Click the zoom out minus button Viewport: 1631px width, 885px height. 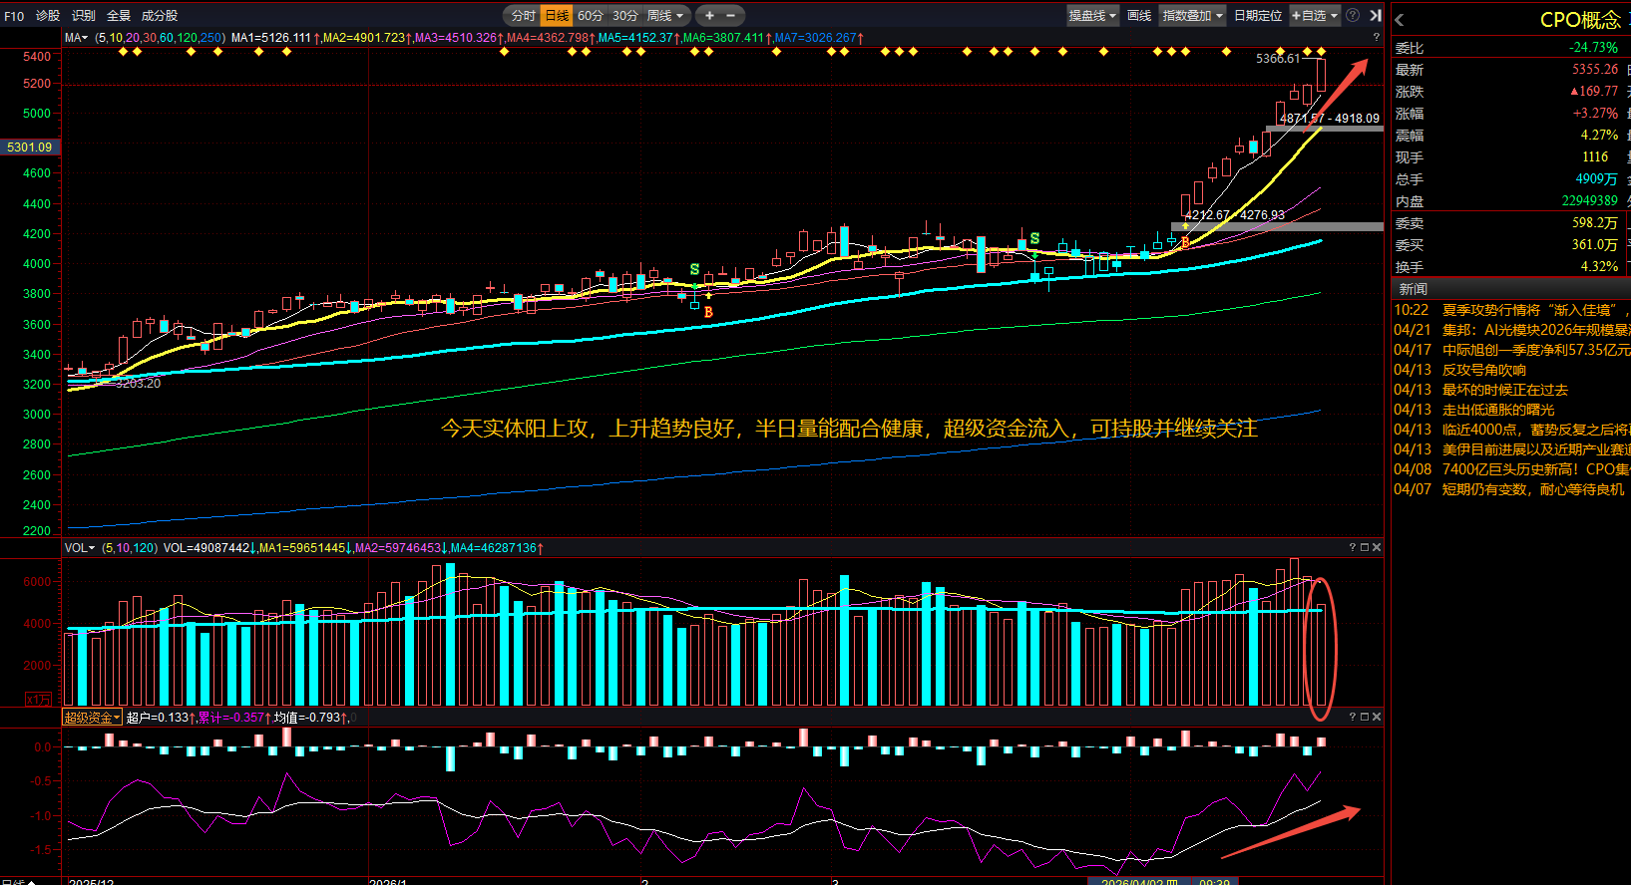[730, 16]
